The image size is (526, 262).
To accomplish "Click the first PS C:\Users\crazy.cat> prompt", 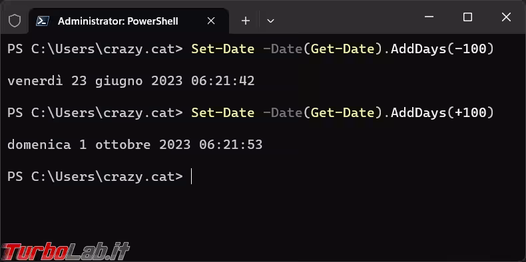I will 95,49.
